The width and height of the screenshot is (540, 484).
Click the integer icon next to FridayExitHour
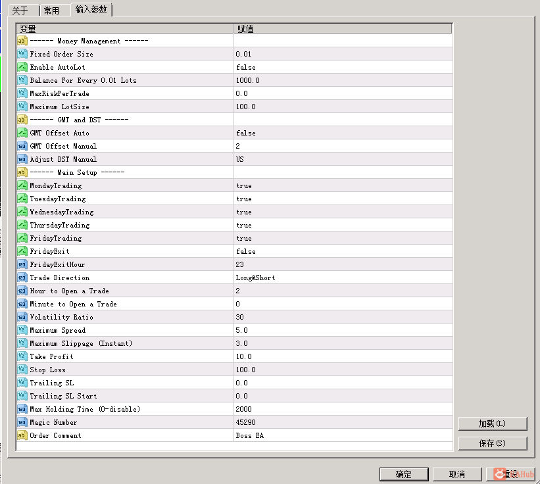pos(22,264)
